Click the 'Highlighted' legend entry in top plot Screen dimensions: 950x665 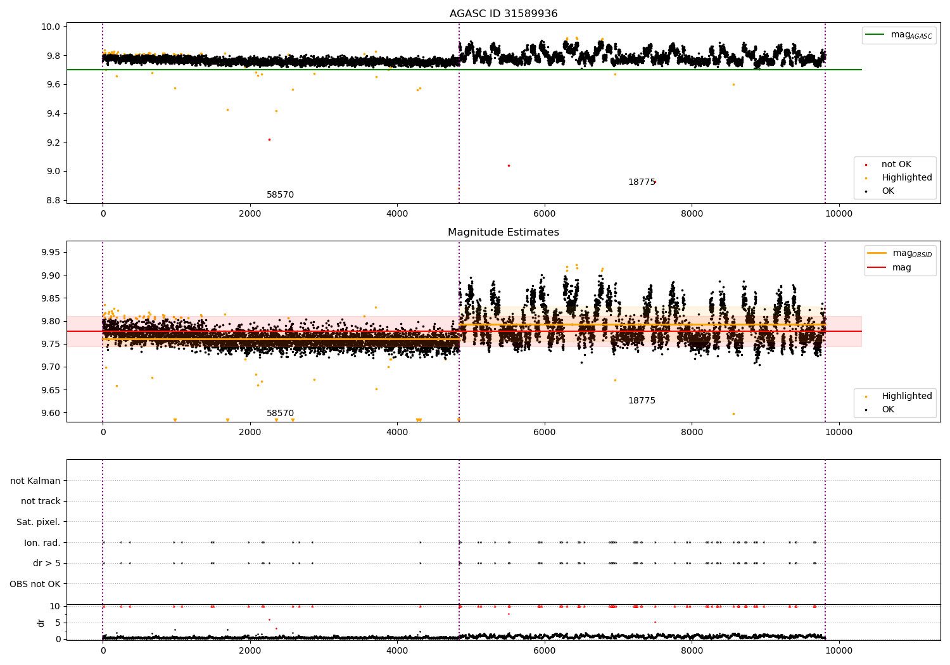pyautogui.click(x=906, y=178)
